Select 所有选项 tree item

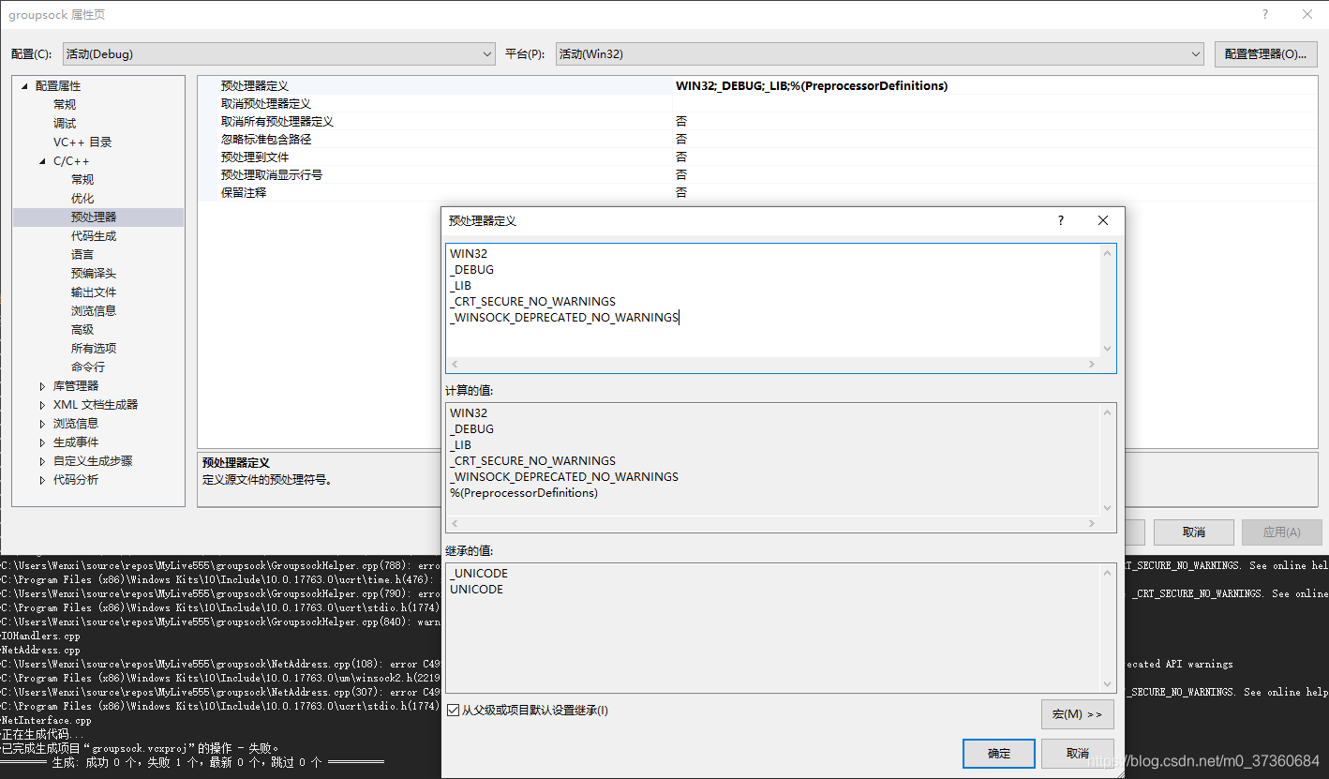94,349
